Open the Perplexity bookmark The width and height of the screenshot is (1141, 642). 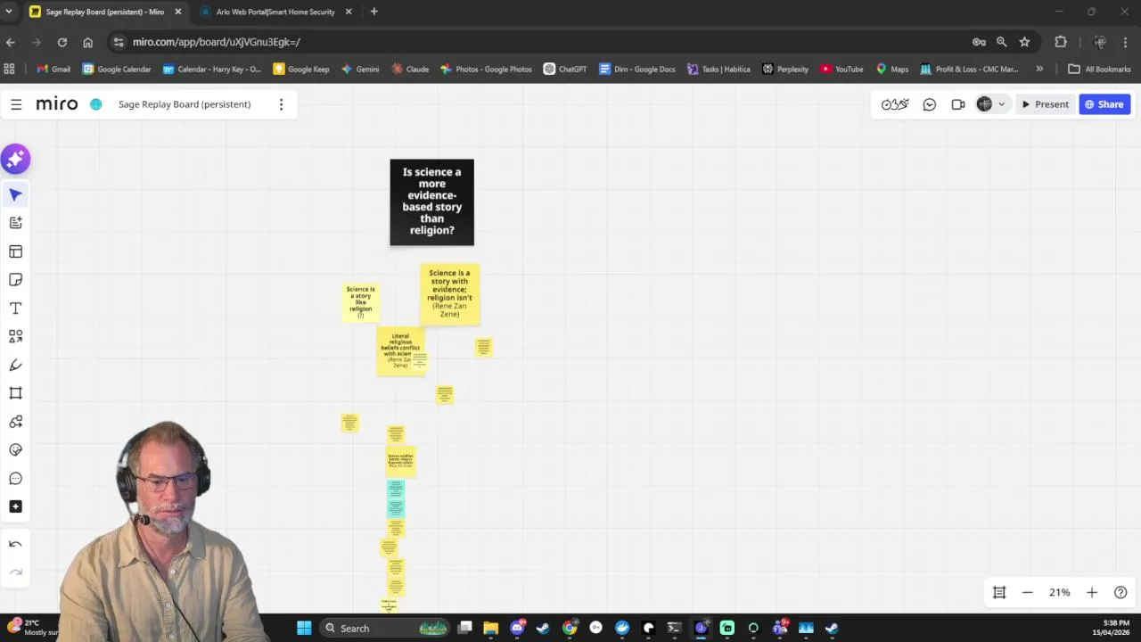785,69
